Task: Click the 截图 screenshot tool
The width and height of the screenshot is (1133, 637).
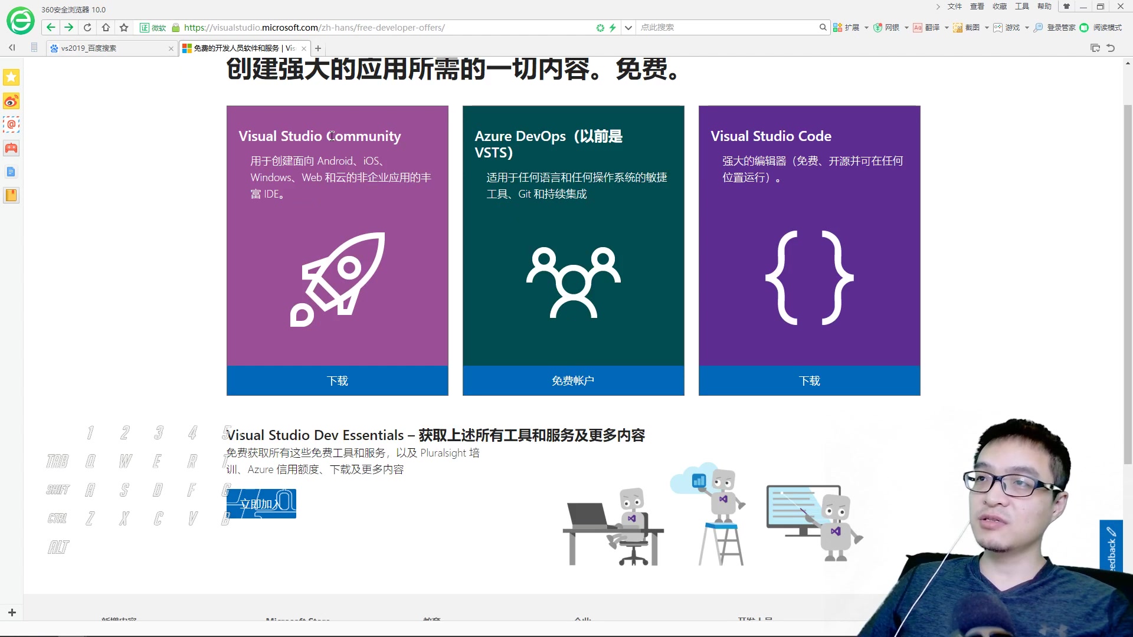Action: click(967, 28)
